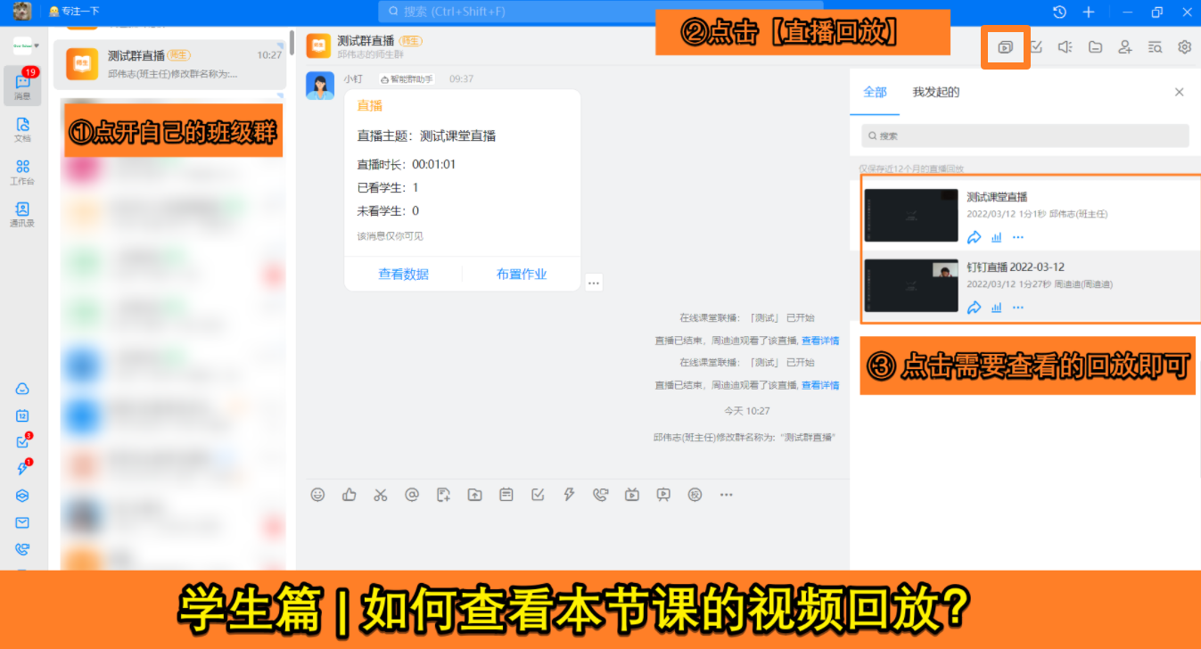1201x649 pixels.
Task: Click the add member icon in header
Action: click(1125, 47)
